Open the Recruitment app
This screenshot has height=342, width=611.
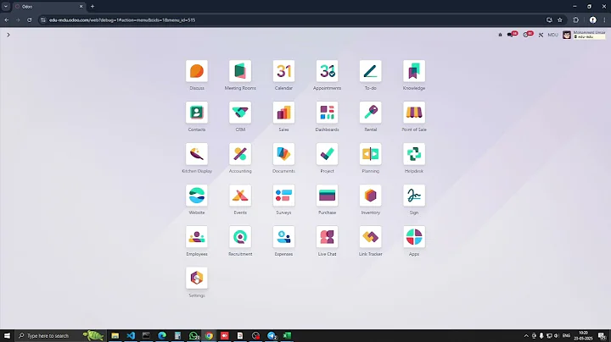coord(240,237)
